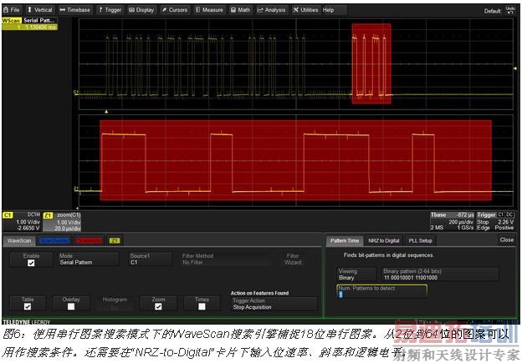Click the trigger level marker on right grid edge
This screenshot has width=522, height=363.
tap(514, 68)
